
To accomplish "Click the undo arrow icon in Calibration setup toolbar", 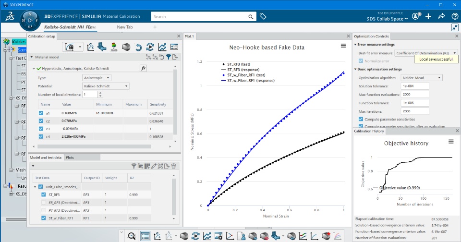I will pos(138,47).
